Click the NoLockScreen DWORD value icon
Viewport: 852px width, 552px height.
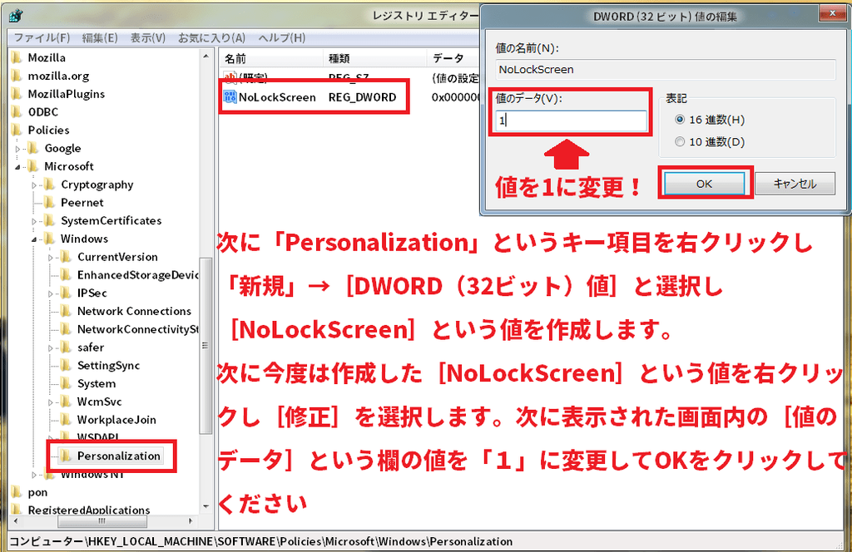tap(230, 97)
